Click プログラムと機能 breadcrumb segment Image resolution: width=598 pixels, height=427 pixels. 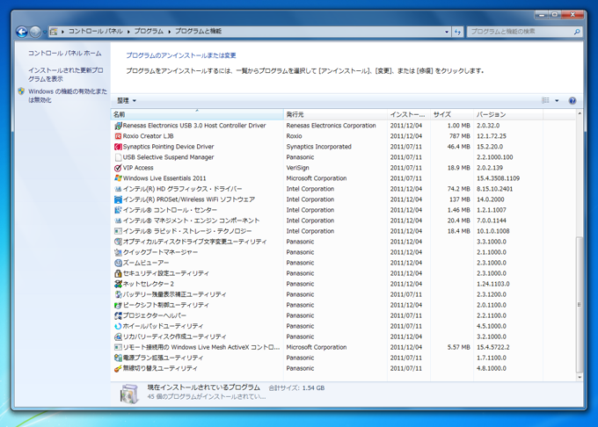click(198, 32)
